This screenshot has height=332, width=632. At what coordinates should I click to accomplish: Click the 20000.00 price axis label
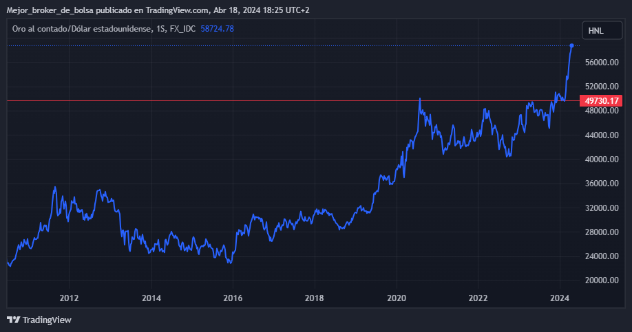pos(602,280)
